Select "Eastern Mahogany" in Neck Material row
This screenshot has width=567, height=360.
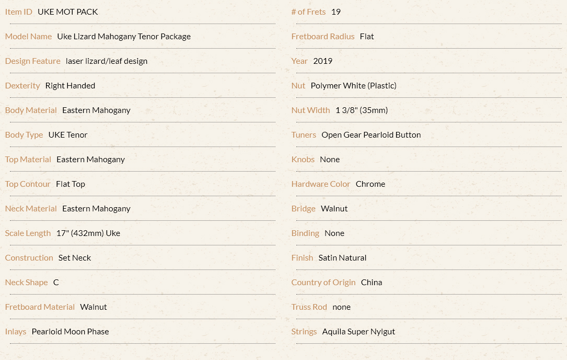click(96, 209)
